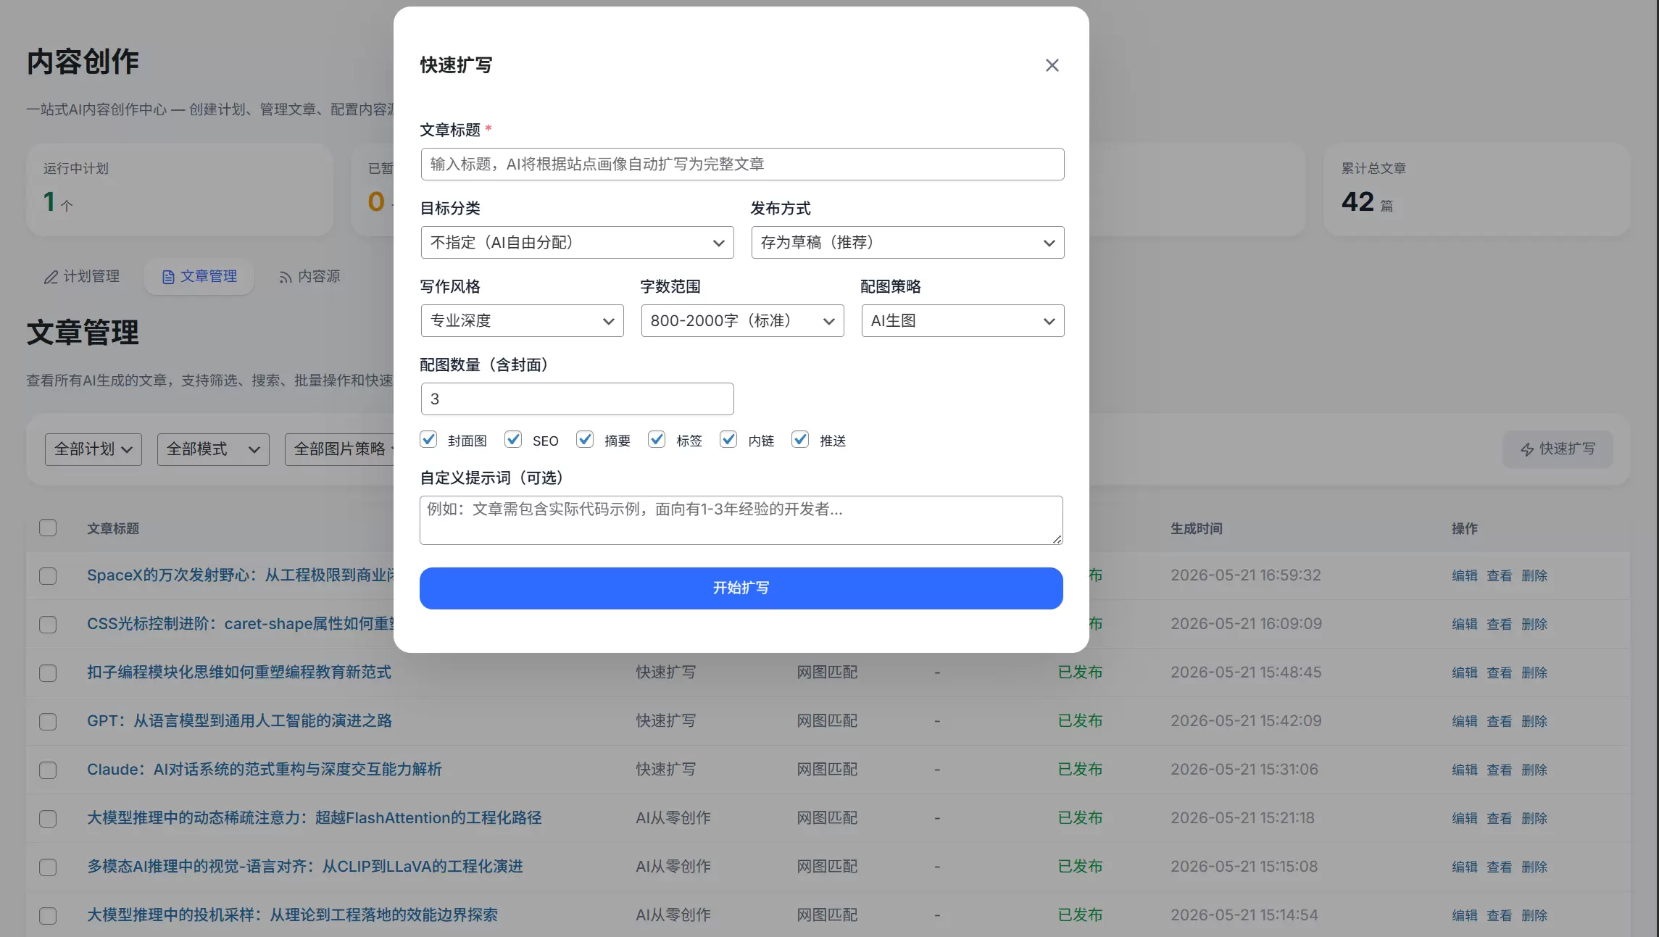Select checkbox for 扣子编程 article row
Image resolution: width=1659 pixels, height=937 pixels.
[48, 673]
